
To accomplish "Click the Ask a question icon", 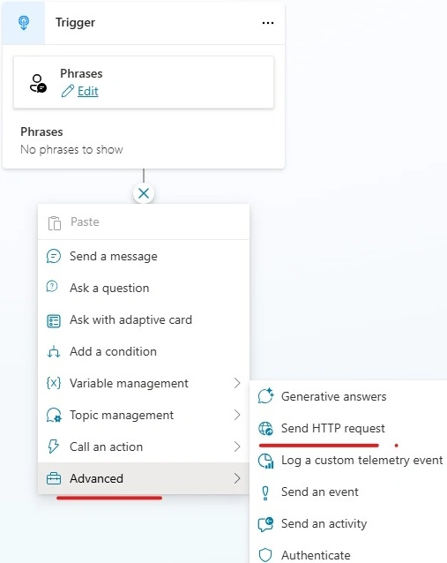I will tap(52, 287).
